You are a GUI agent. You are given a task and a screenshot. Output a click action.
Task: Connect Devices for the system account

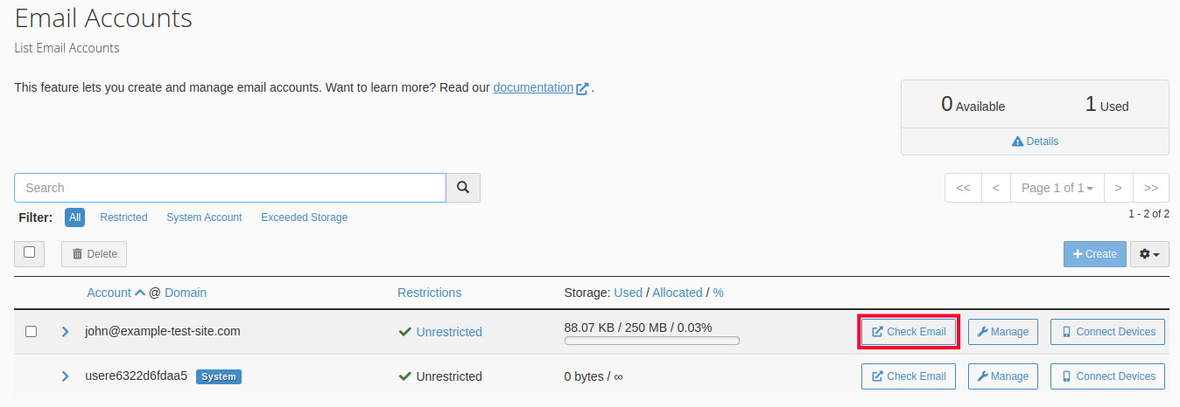point(1107,376)
